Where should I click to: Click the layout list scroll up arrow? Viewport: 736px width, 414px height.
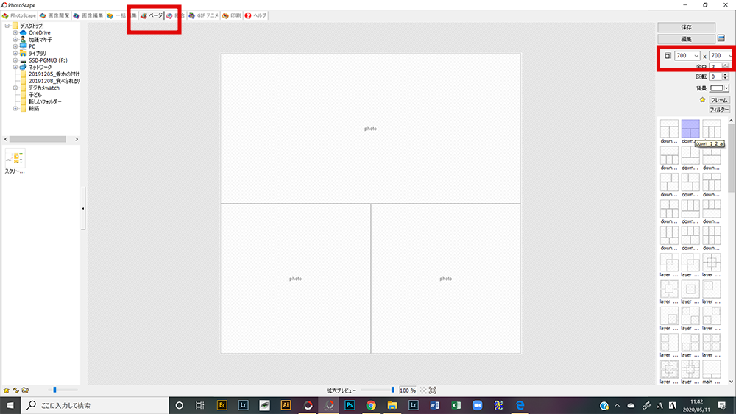click(x=731, y=121)
